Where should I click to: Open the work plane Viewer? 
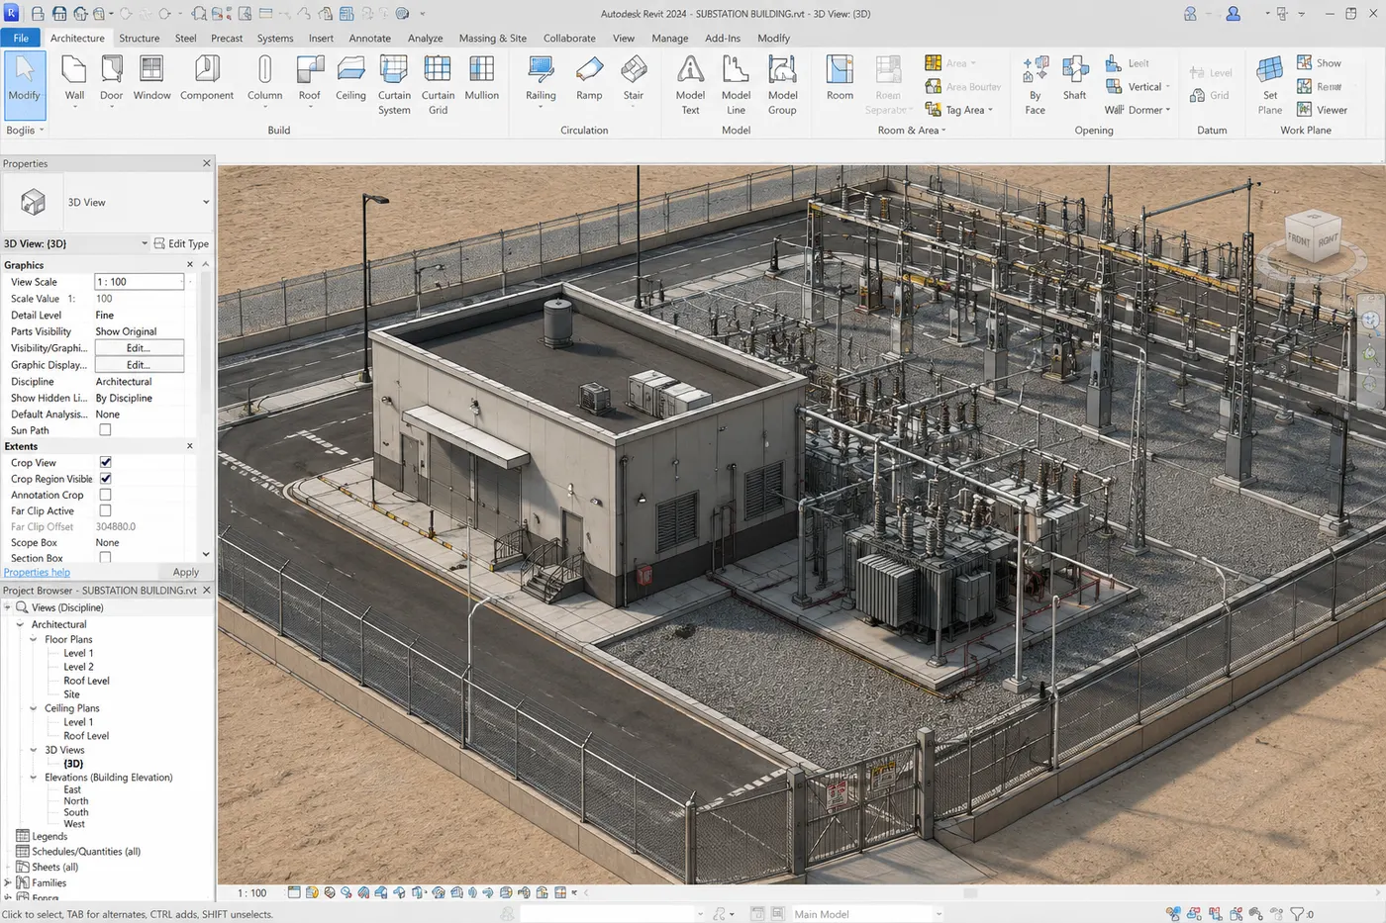coord(1323,110)
